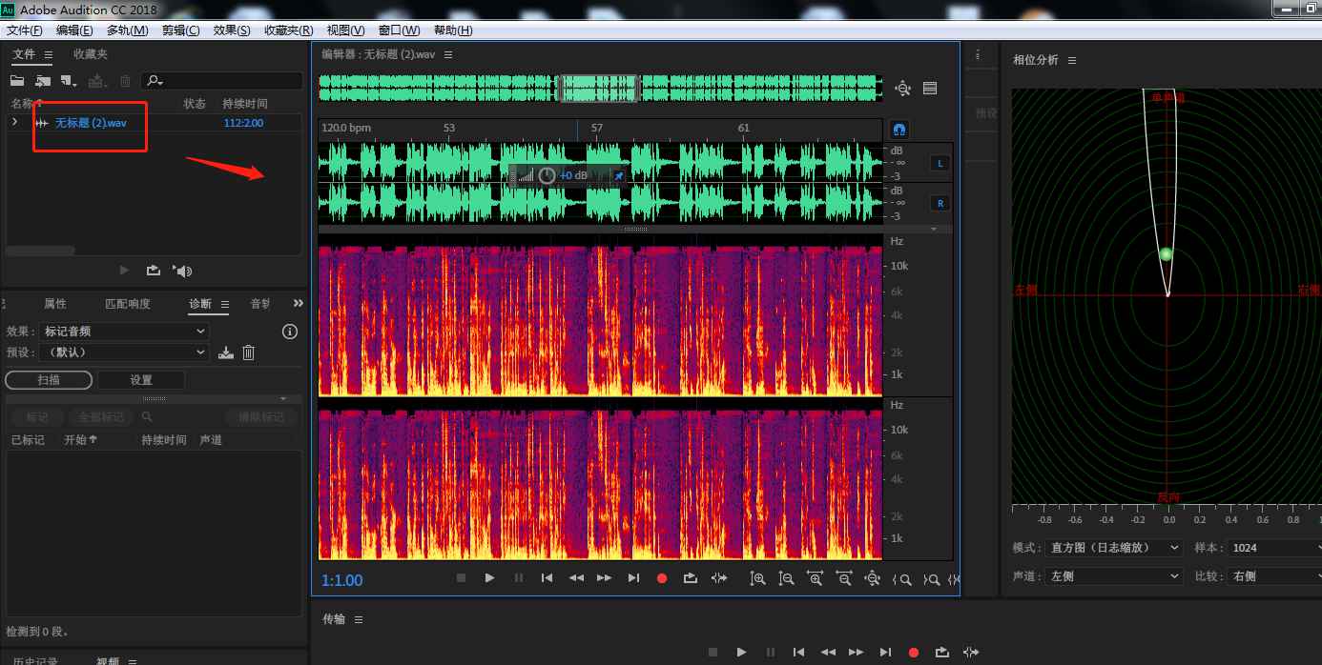Click the save preset icon beside 预设
This screenshot has width=1322, height=665.
[225, 353]
